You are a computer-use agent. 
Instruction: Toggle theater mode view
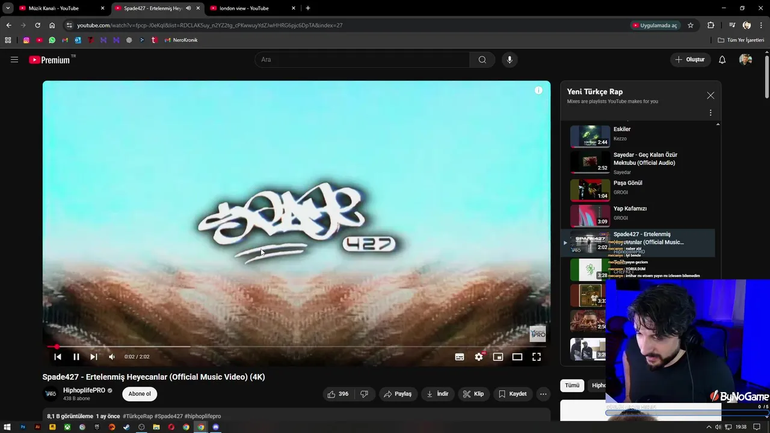pos(517,357)
